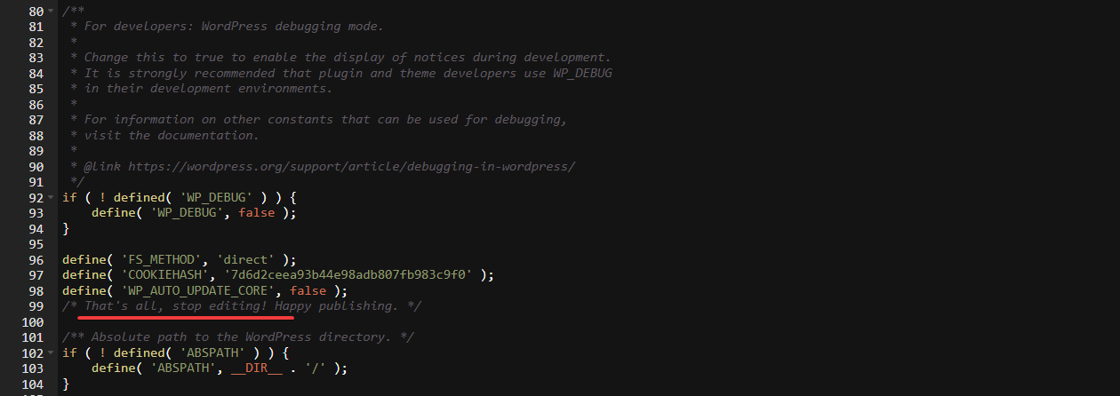Collapse the WP_DEBUG if block at line 92

(52, 197)
